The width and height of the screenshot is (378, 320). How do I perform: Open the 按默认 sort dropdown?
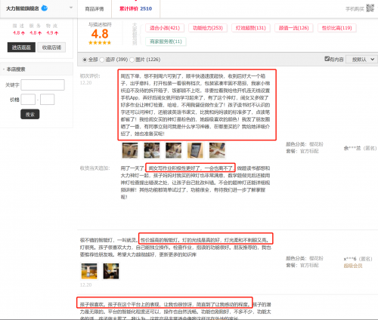362,60
